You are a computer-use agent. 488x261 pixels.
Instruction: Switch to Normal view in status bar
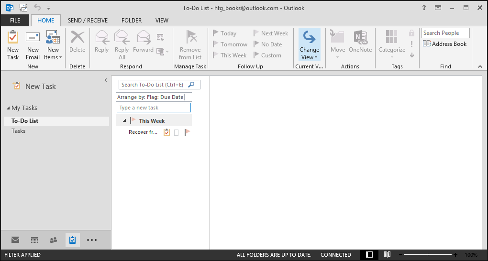(369, 254)
